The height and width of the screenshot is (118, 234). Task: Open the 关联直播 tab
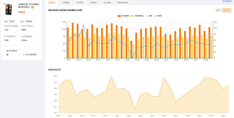click(66, 2)
